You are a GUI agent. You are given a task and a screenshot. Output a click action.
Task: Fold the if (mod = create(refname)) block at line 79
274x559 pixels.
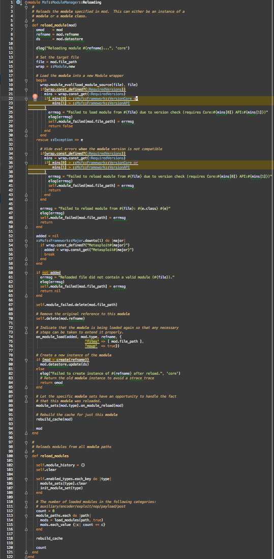coord(26,360)
